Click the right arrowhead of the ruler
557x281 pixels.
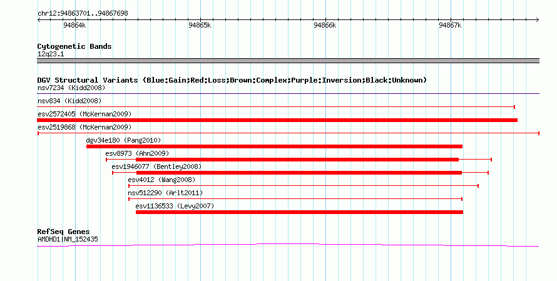coord(538,20)
